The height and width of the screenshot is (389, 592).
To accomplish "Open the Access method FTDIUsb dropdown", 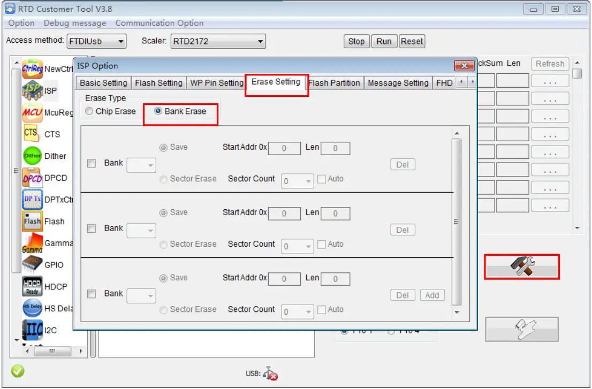I will (97, 41).
